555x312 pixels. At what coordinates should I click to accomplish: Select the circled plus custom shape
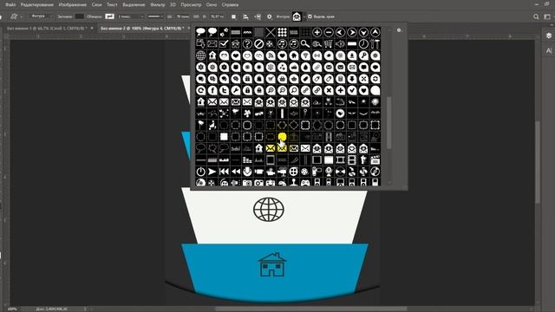coord(317,33)
